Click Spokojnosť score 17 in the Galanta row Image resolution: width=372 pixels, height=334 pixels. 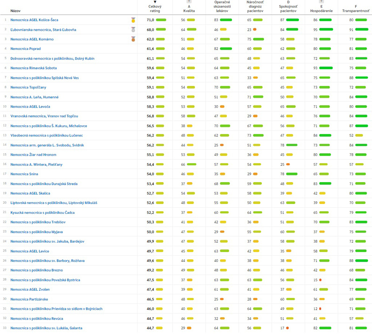point(282,328)
